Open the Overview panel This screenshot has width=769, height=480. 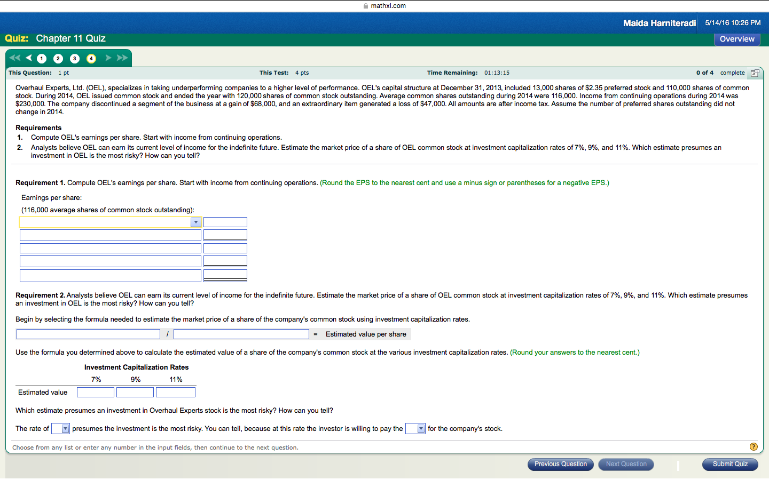737,39
